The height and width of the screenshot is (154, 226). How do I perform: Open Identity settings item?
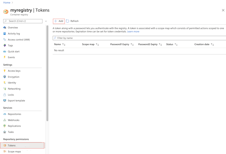tap(12, 83)
